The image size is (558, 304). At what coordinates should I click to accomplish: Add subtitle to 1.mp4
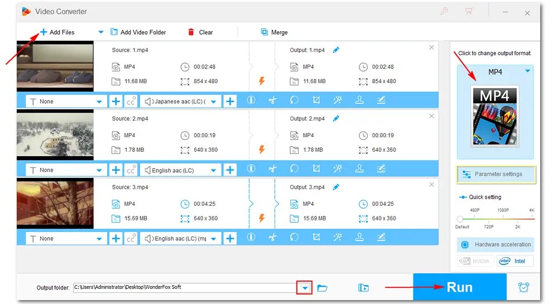point(116,102)
